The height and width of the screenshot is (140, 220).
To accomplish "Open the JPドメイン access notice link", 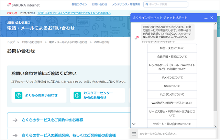I will click(74, 13).
